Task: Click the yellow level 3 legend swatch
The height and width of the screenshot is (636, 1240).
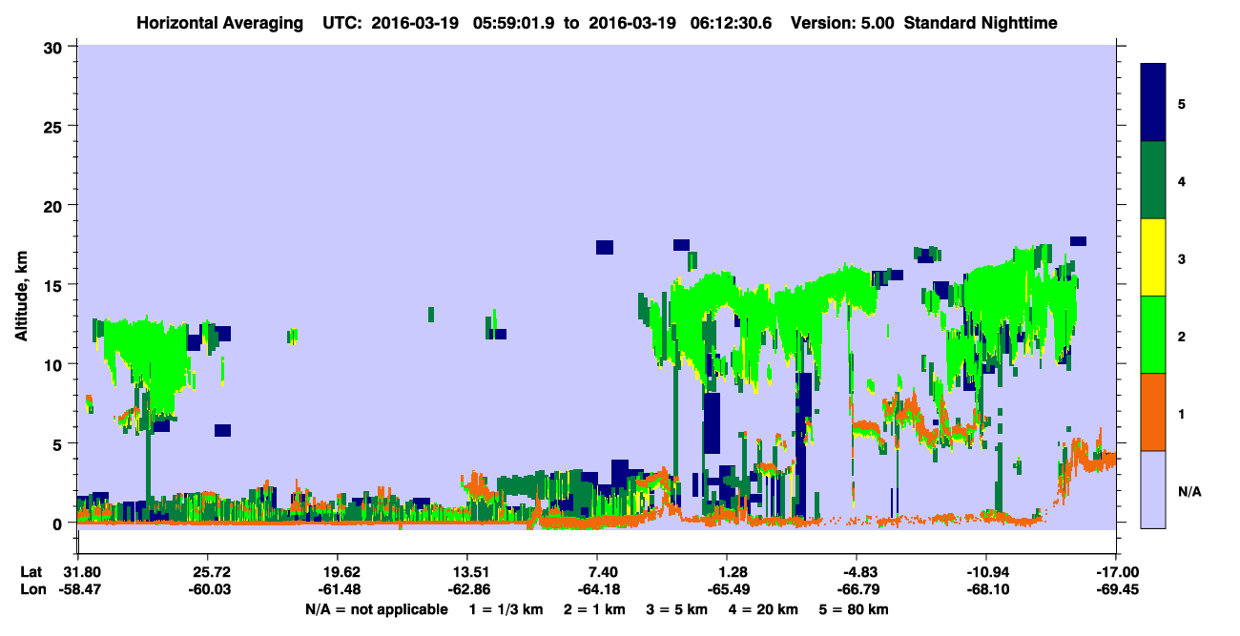Action: click(1153, 257)
